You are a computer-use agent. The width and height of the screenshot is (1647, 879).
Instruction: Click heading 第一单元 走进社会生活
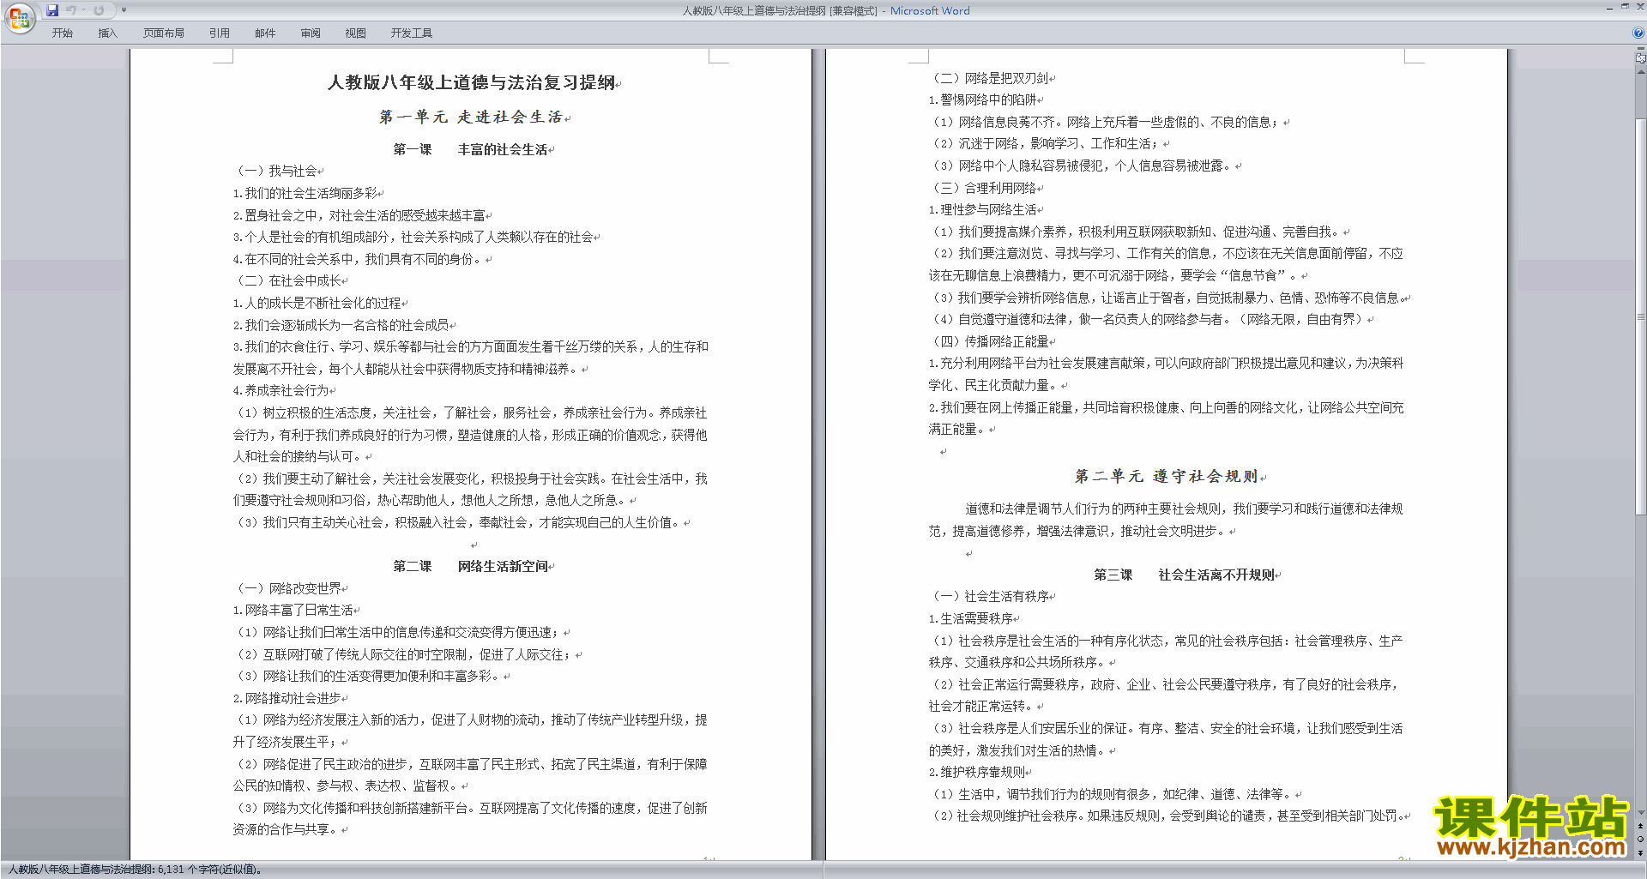pyautogui.click(x=470, y=117)
